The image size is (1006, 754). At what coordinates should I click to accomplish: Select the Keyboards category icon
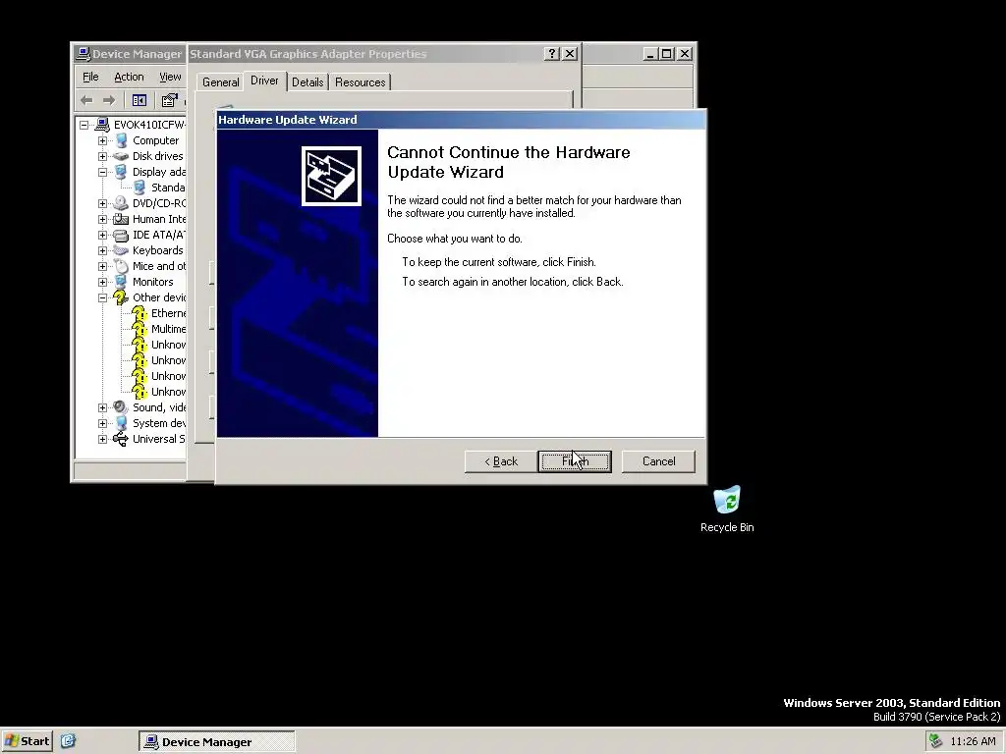121,250
